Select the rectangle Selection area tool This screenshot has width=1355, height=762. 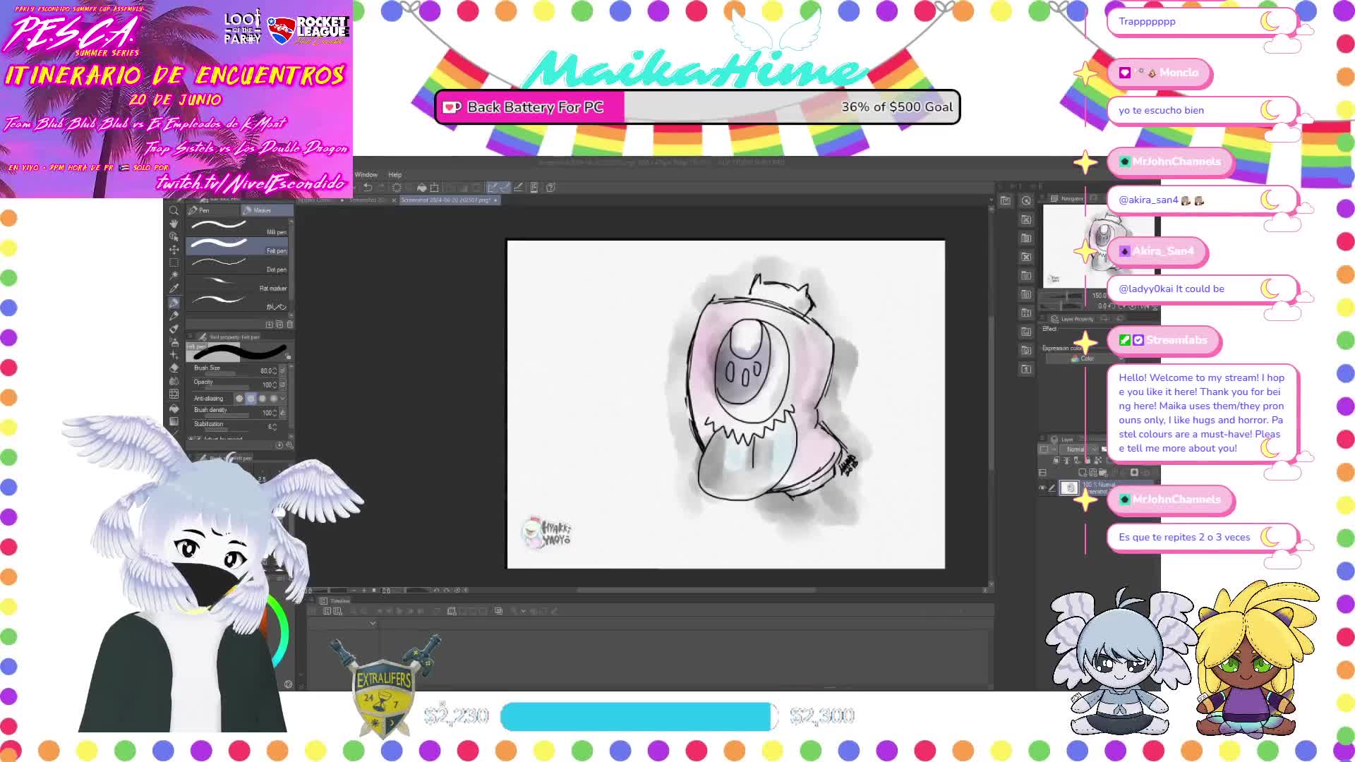pyautogui.click(x=174, y=262)
